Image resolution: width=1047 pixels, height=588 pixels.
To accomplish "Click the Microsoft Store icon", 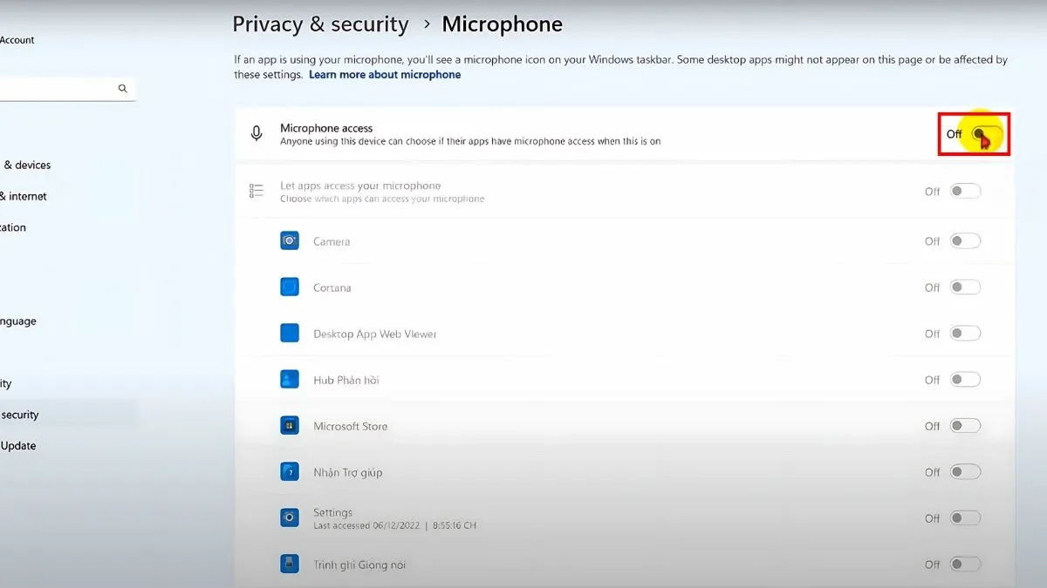I will coord(290,426).
